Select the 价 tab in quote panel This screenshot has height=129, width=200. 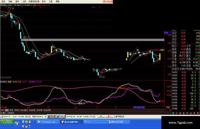coord(177,113)
